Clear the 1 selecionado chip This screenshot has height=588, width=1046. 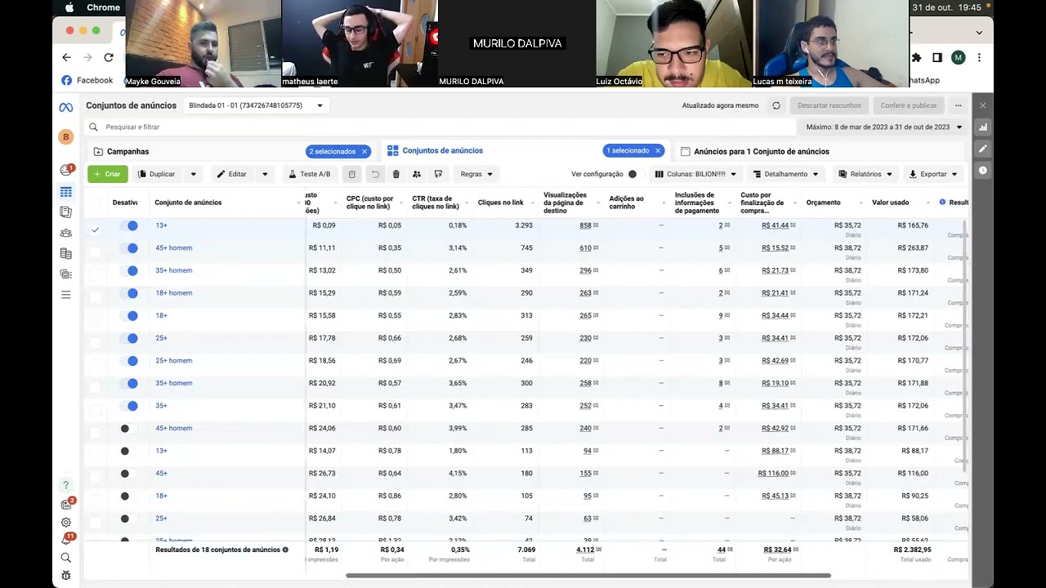point(658,151)
